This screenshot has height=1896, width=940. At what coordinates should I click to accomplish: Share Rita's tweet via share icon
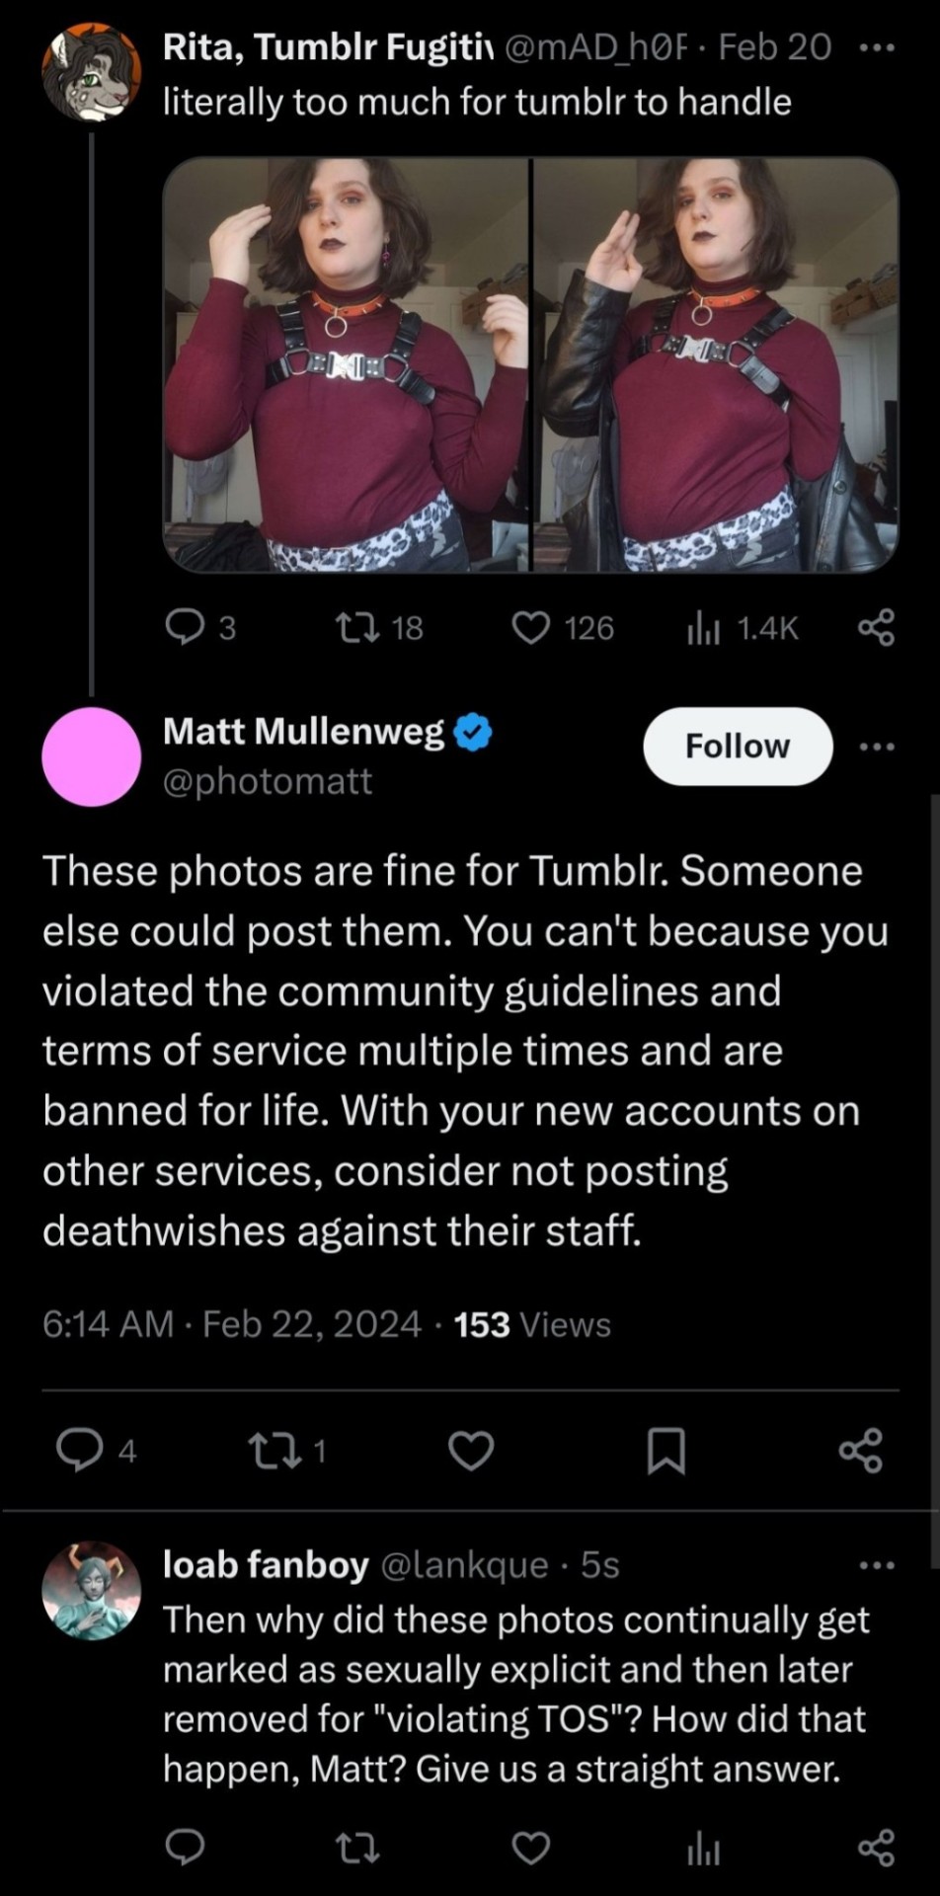876,627
